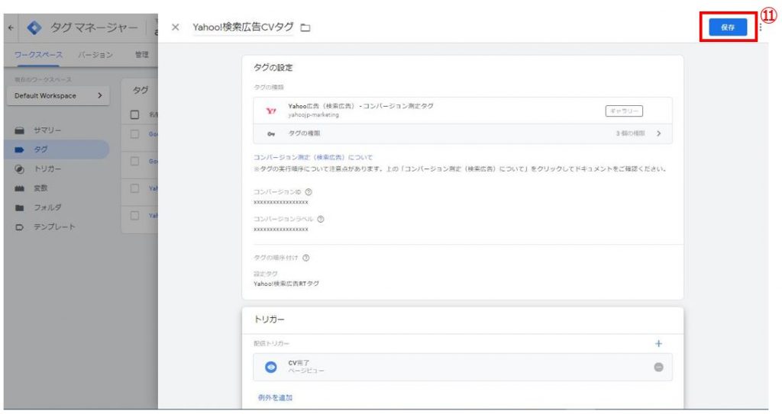
Task: Click the help icon next to タグの順序付け
Action: [x=306, y=258]
